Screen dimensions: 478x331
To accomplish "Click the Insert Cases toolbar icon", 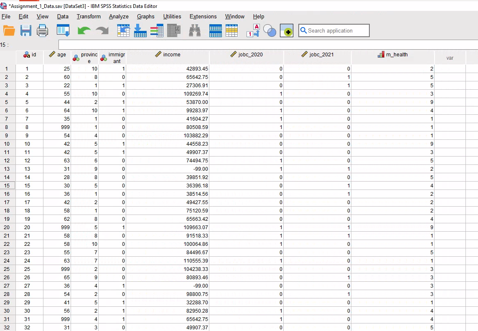I will tap(216, 30).
